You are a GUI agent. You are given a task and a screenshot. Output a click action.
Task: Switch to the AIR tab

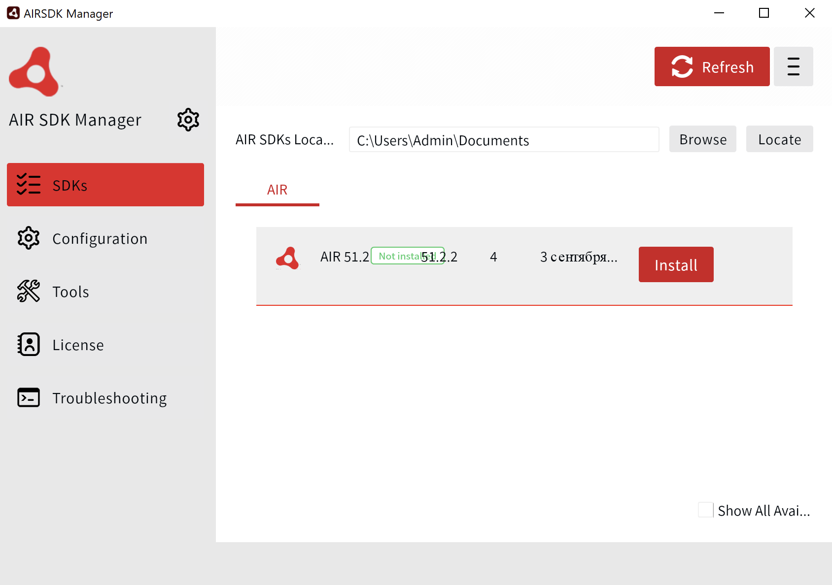click(x=277, y=190)
